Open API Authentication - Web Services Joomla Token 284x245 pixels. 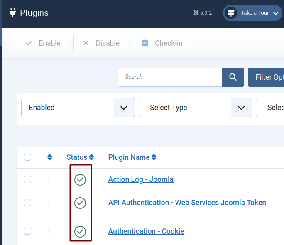coord(187,203)
